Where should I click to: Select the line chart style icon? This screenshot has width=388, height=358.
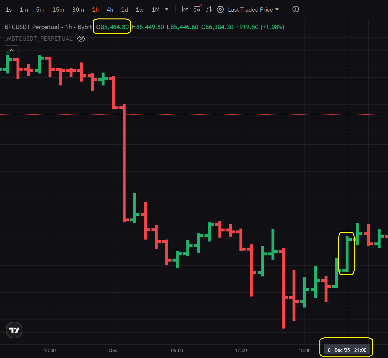(x=185, y=9)
